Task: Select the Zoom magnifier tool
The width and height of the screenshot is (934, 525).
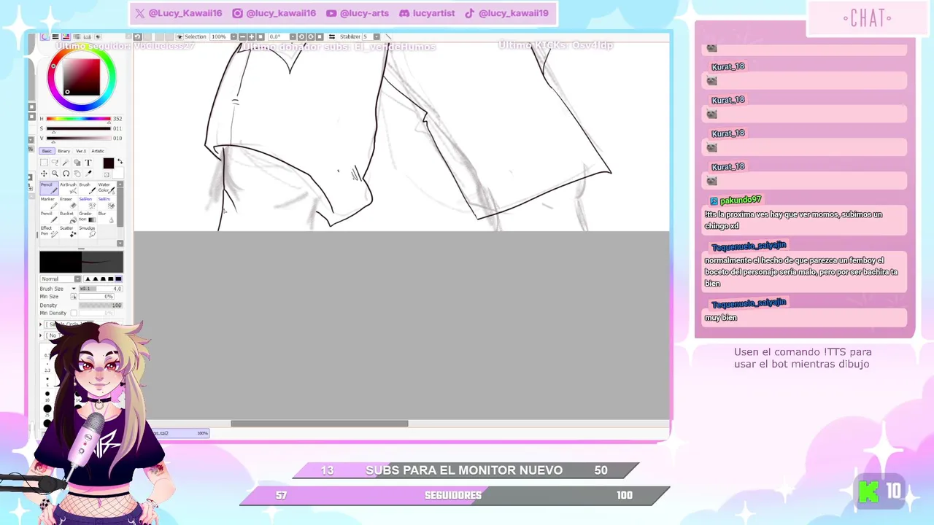Action: pyautogui.click(x=55, y=174)
